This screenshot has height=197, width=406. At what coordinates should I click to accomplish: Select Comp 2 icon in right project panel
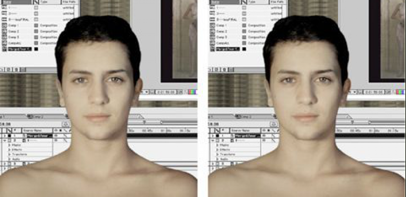click(212, 31)
